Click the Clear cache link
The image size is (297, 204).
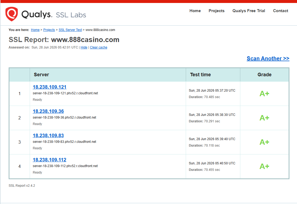tap(99, 47)
